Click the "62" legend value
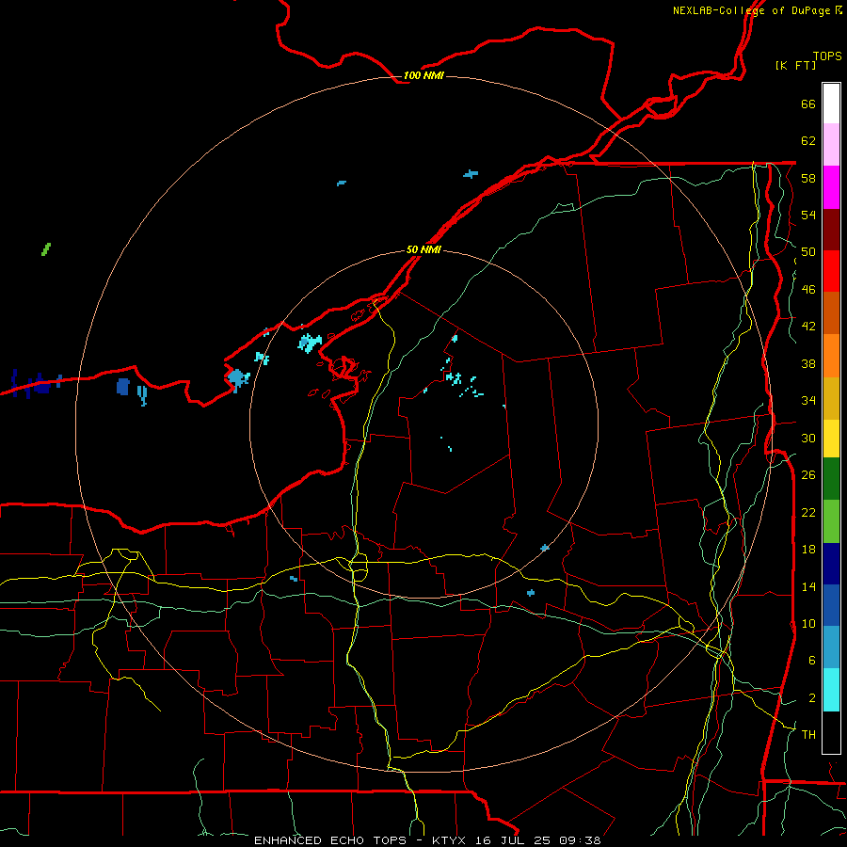 [x=808, y=141]
